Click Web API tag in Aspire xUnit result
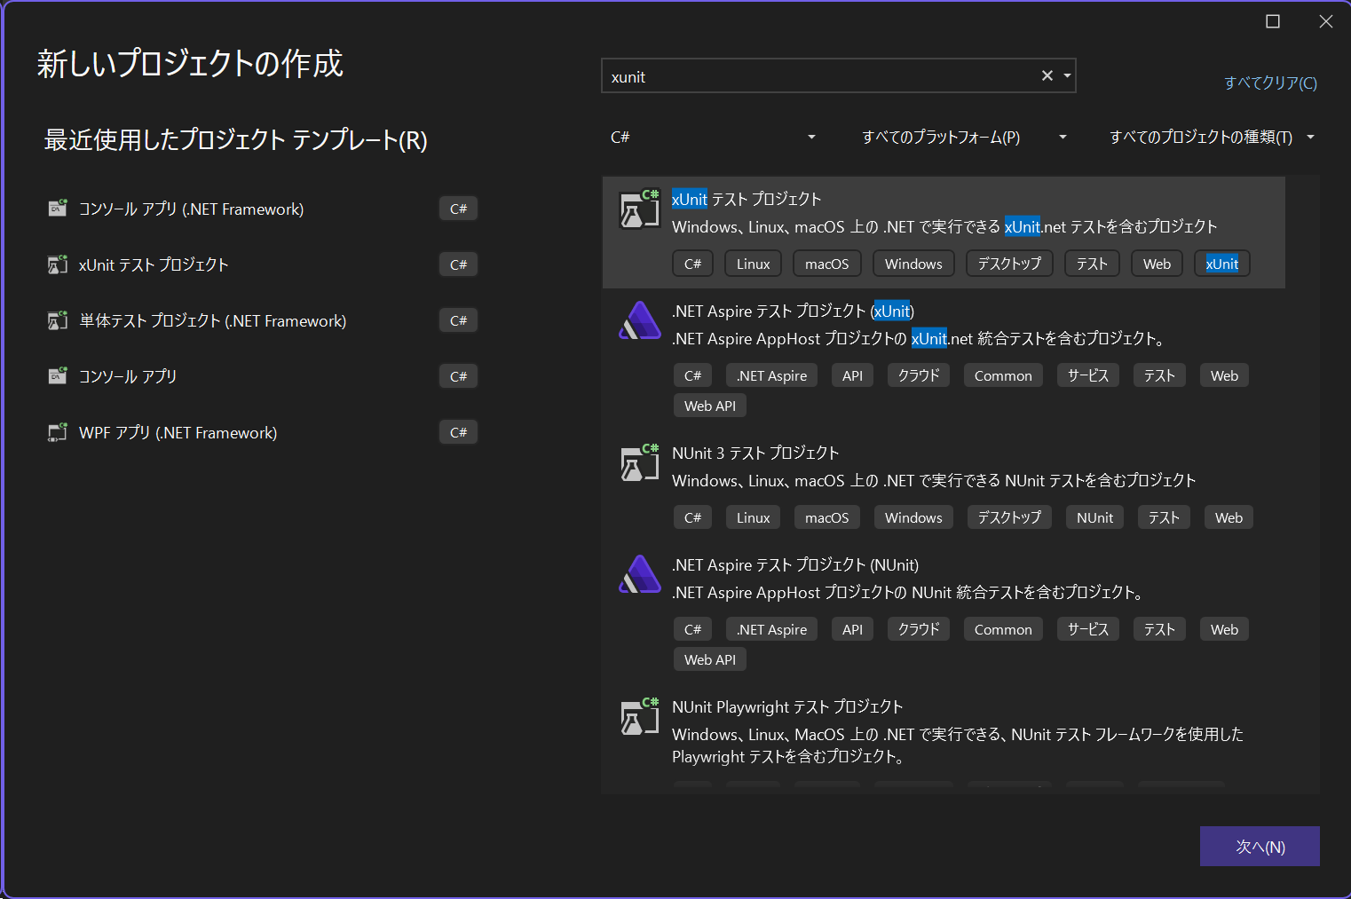The height and width of the screenshot is (899, 1351). (710, 406)
